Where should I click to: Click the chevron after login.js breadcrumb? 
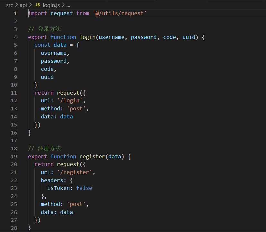coord(63,5)
